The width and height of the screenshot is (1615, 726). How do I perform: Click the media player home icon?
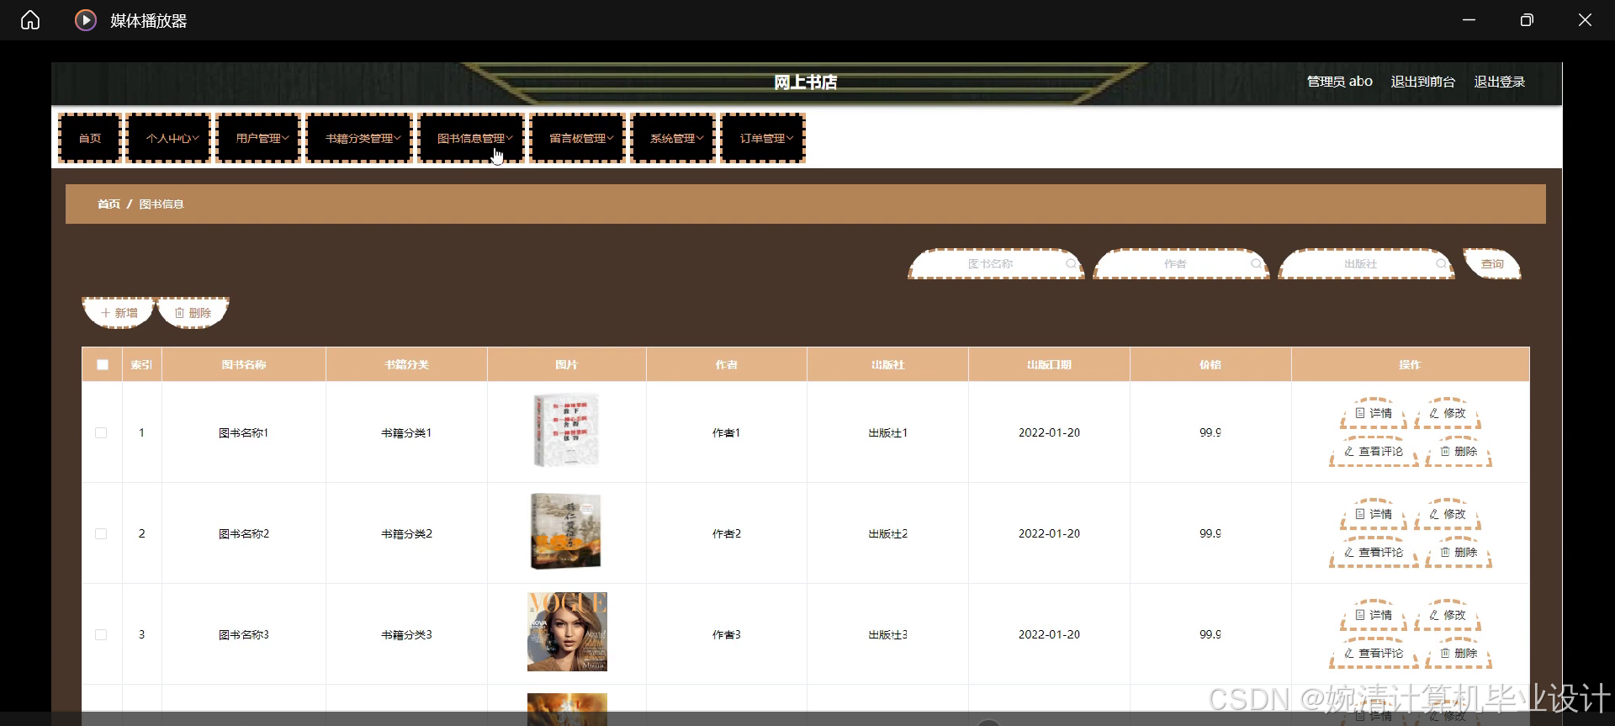[x=30, y=20]
